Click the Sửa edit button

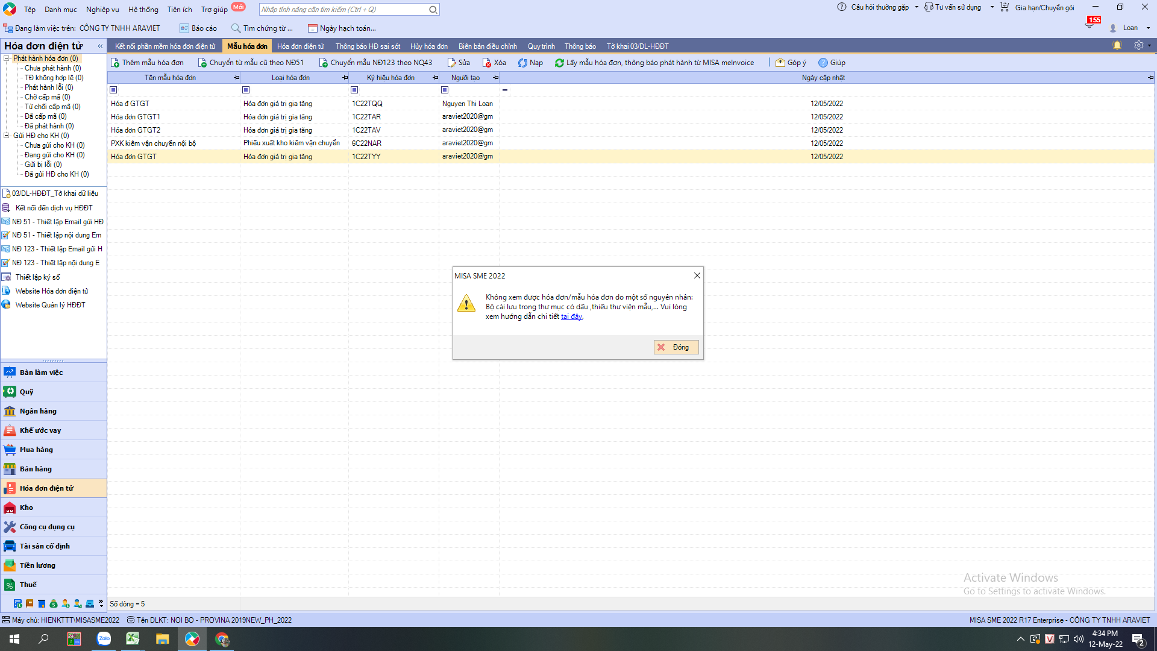pos(459,63)
